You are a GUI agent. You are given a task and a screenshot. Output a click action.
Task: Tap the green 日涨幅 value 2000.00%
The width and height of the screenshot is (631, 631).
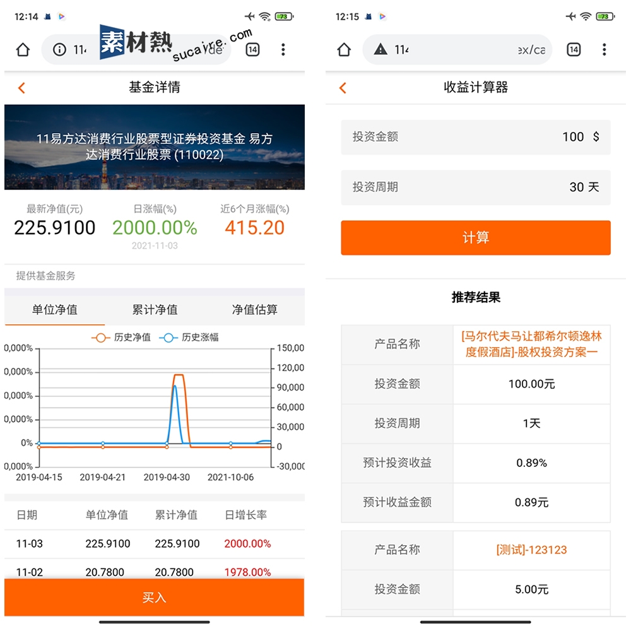(155, 227)
